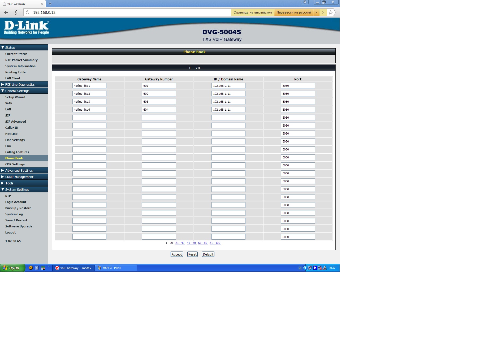Open Calling Features page
Screen dimensions: 484x363
coord(17,152)
